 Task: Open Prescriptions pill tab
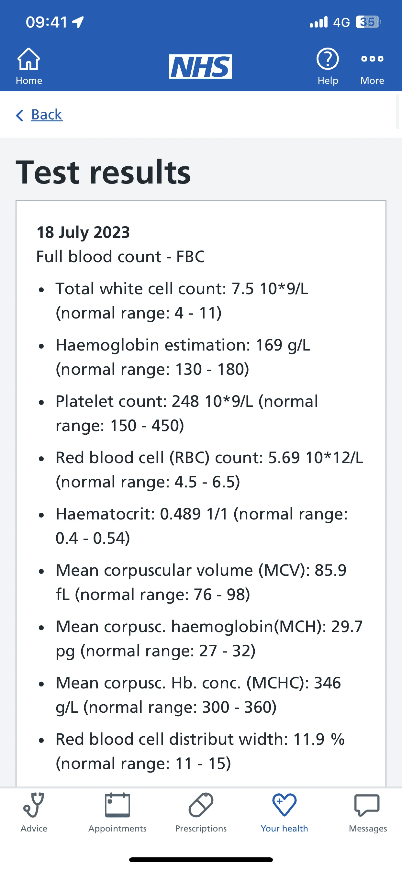[x=201, y=805]
